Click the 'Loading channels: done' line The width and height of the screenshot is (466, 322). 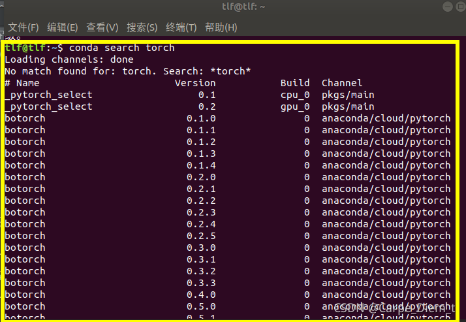69,59
